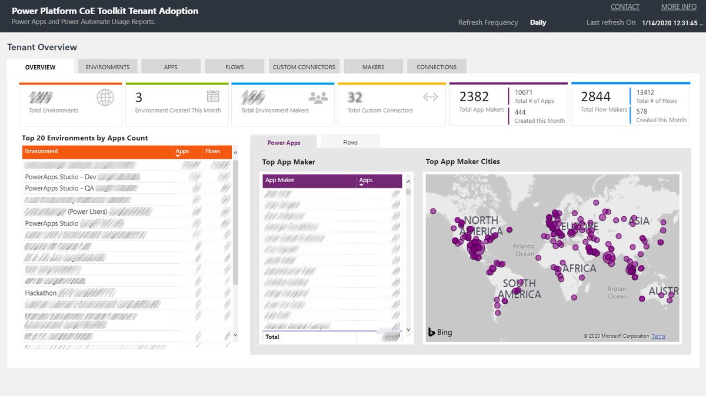Select the PowerApps Studio - QA row

tap(126, 189)
